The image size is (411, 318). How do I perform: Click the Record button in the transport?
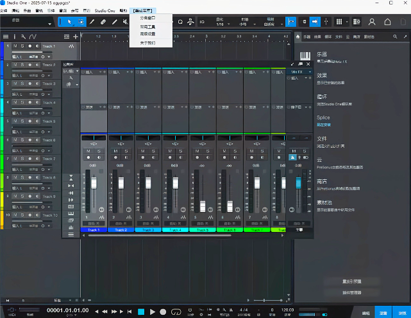163,312
